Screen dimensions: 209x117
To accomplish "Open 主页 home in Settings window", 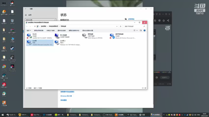I will pos(28,15).
